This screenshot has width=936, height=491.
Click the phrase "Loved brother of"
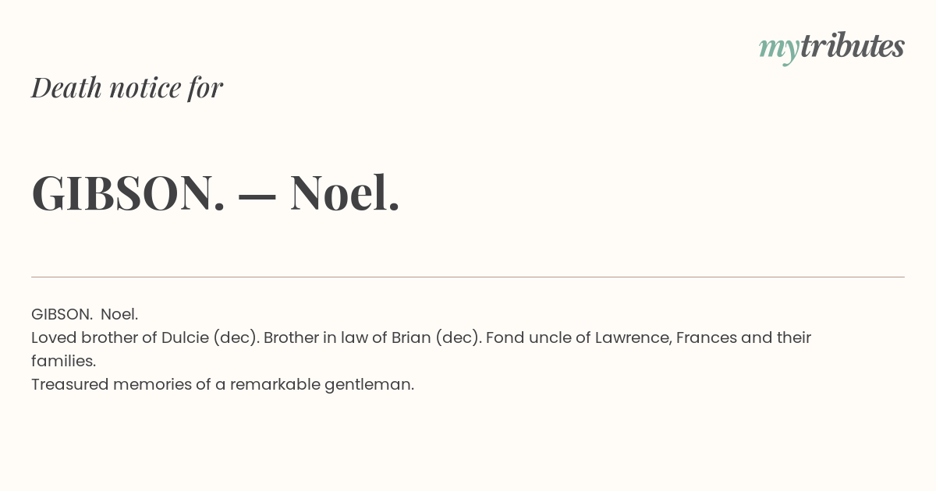[94, 337]
